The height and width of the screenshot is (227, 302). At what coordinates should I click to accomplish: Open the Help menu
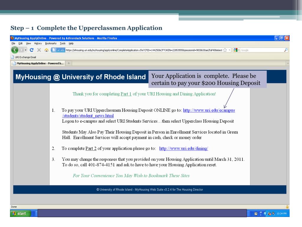pos(71,43)
